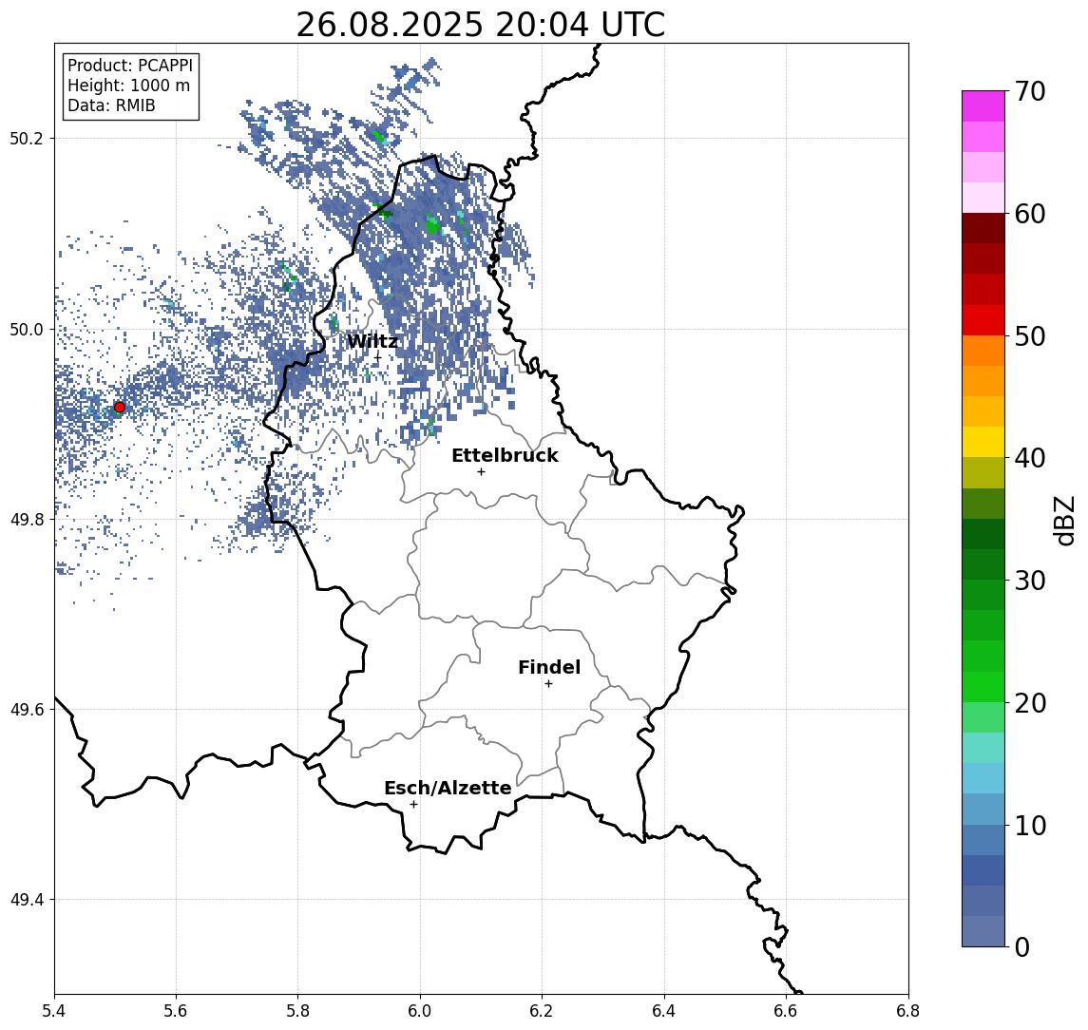Click the light blue 10 dBZ colorbar segment
Screen dimensions: 1088x1030
[x=983, y=809]
